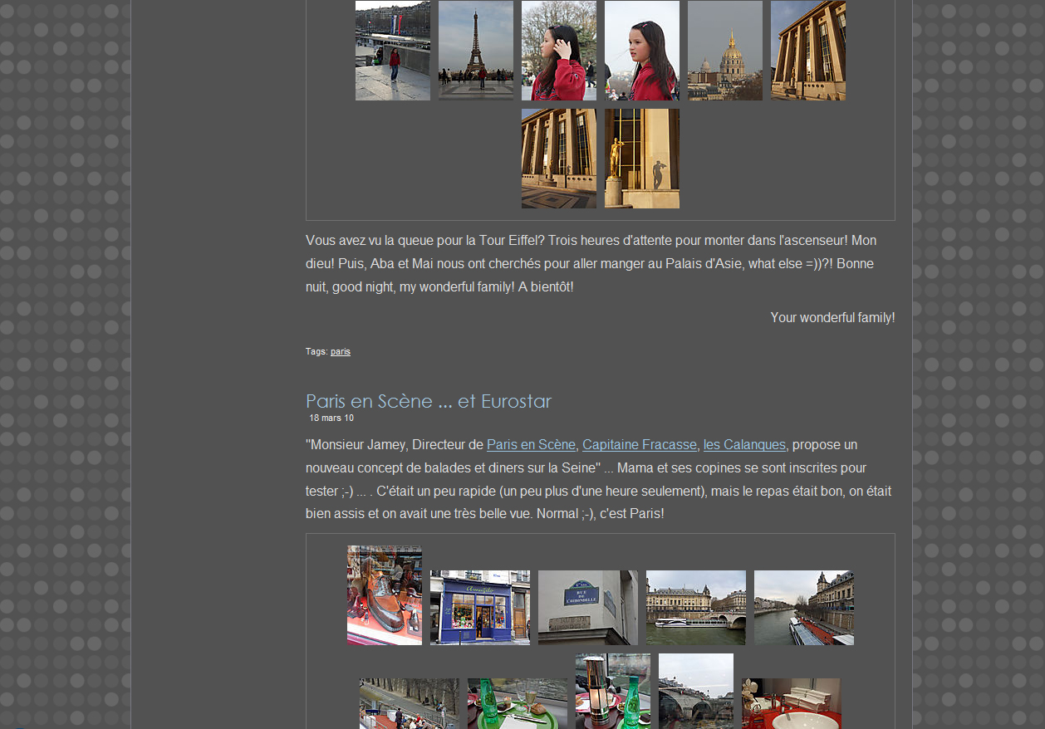Viewport: 1045px width, 729px height.
Task: Open the girl on quay with flags thumbnail
Action: coord(392,51)
